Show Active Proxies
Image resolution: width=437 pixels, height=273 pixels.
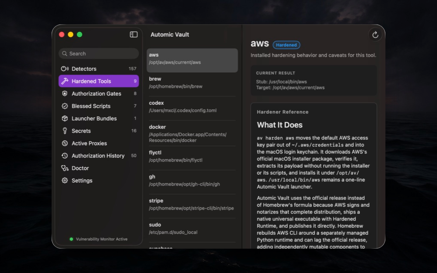point(99,143)
